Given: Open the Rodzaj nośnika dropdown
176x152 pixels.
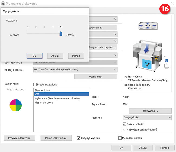Looking at the screenshot, I should [75, 70].
